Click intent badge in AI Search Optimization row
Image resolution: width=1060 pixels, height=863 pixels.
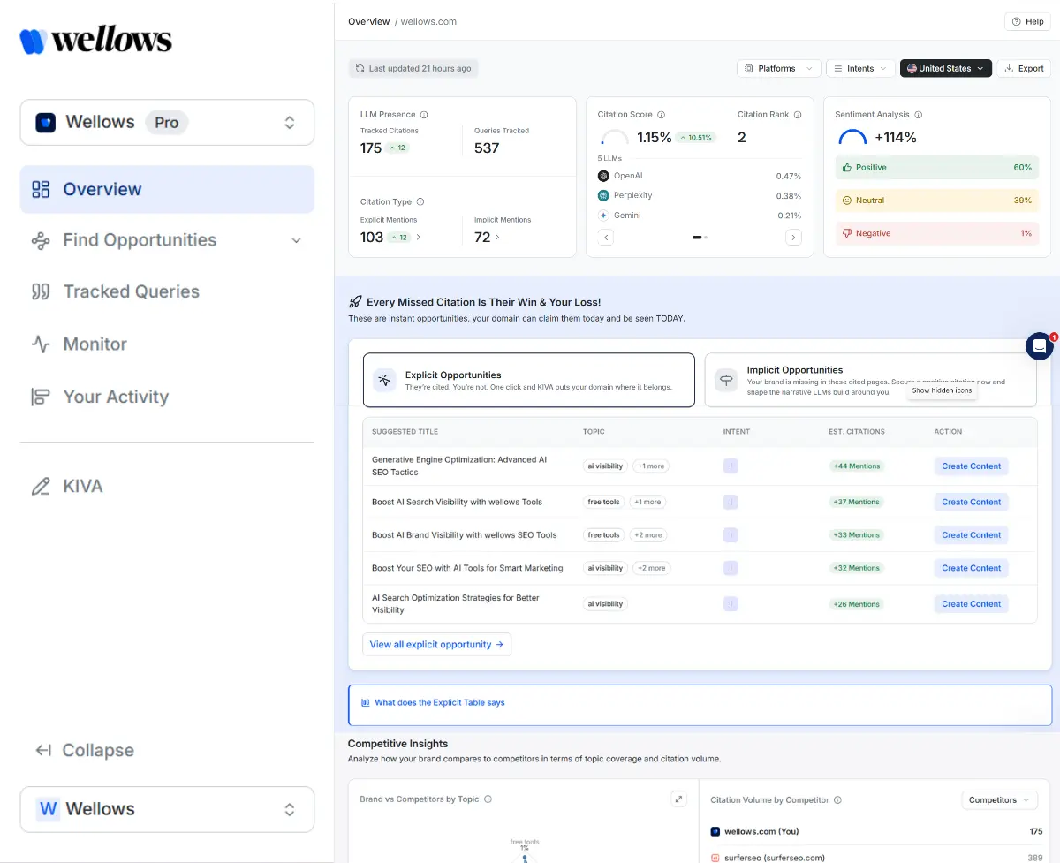click(x=731, y=604)
